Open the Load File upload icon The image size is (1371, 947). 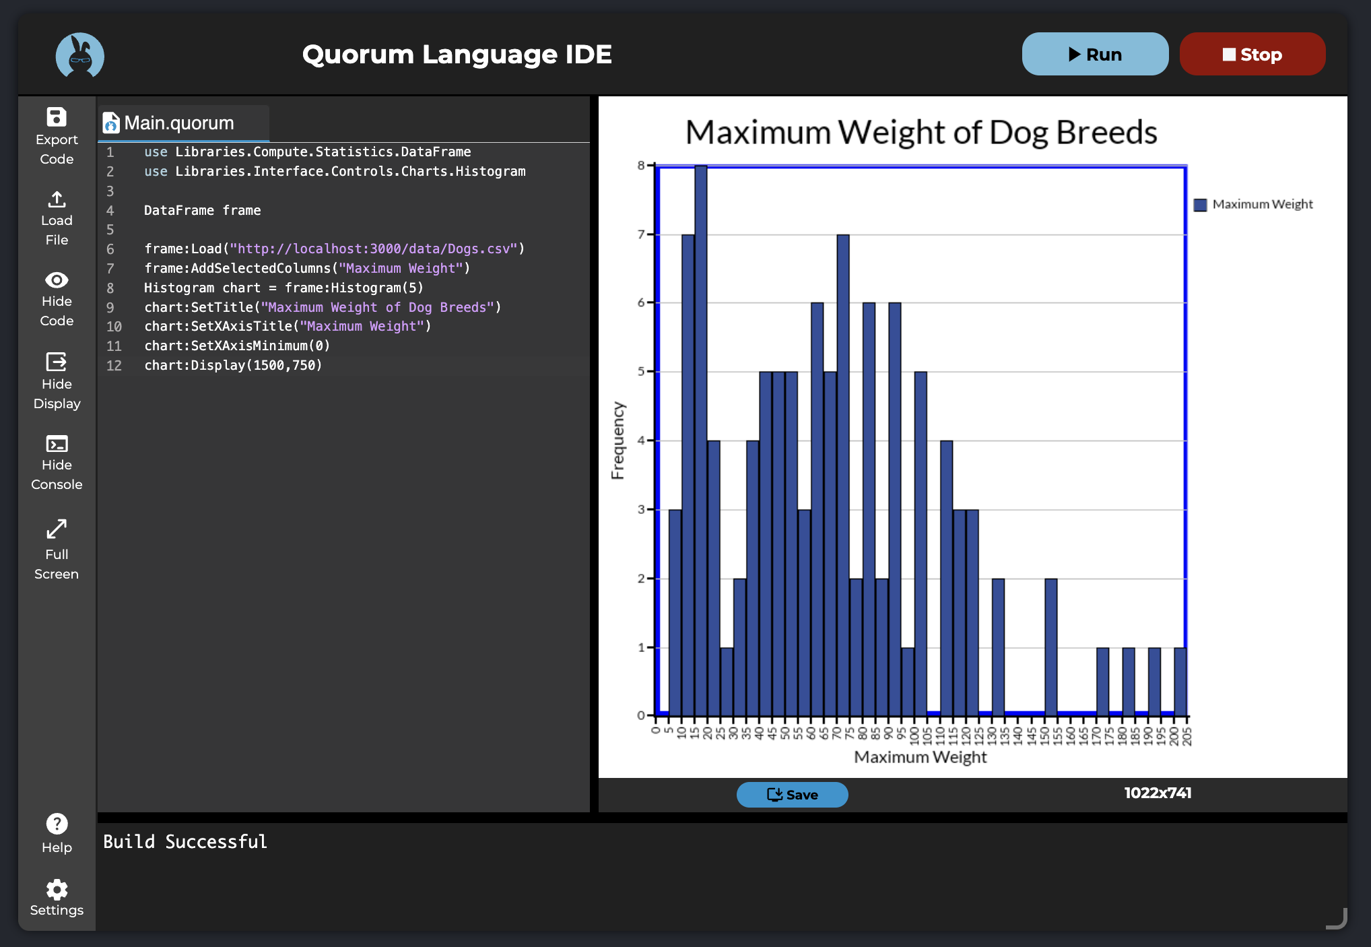(x=57, y=199)
